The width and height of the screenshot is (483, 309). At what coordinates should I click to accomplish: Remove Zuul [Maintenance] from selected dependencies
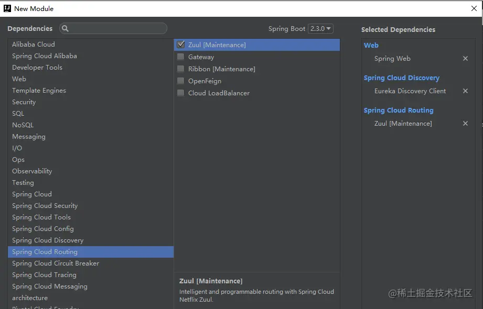tap(465, 124)
